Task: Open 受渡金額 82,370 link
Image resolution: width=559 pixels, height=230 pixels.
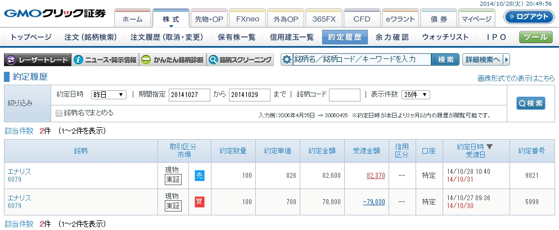Action: (375, 176)
